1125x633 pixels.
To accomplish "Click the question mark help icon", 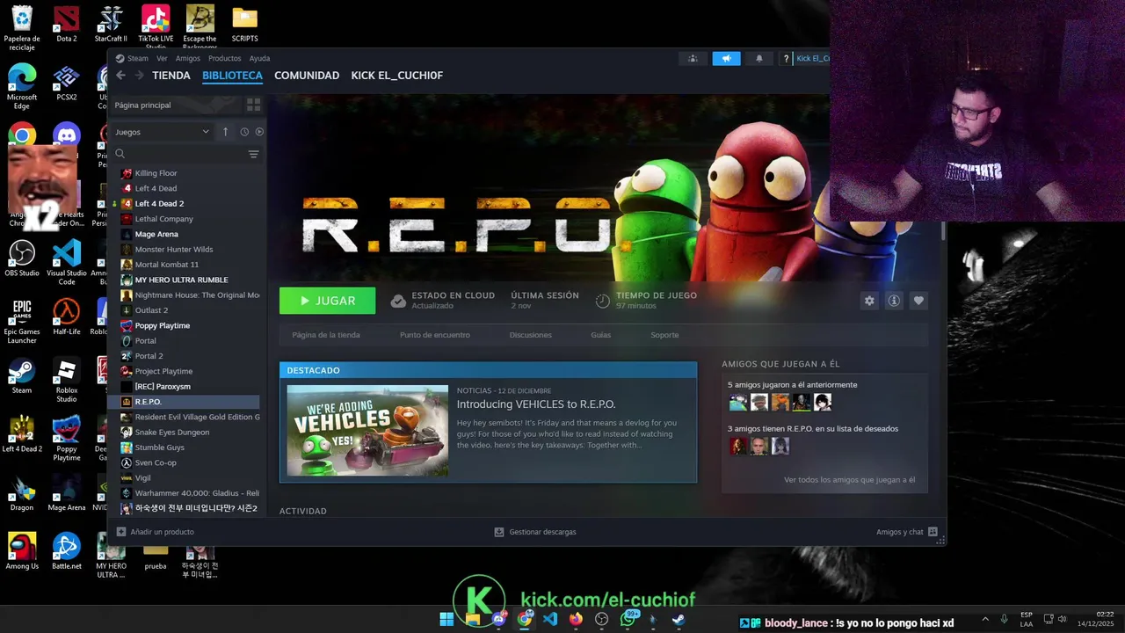I will (x=786, y=58).
